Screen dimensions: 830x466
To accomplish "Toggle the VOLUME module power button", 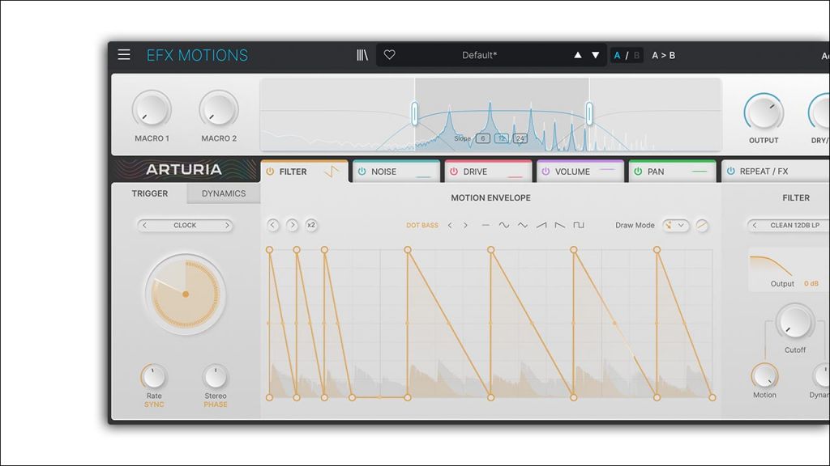I will click(x=545, y=172).
